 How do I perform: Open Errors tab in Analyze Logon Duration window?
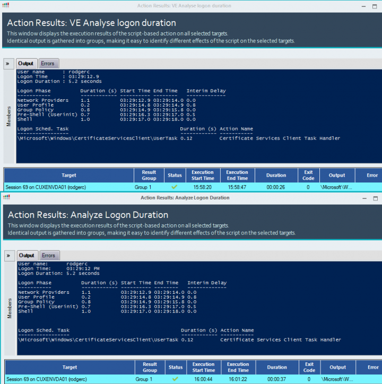[x=48, y=256]
